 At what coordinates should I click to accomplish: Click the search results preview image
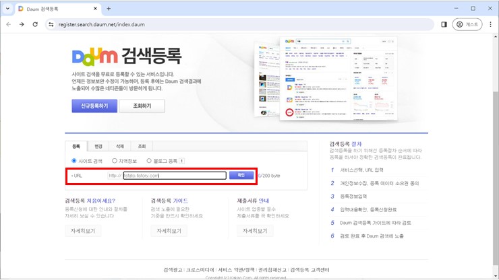click(x=326, y=78)
